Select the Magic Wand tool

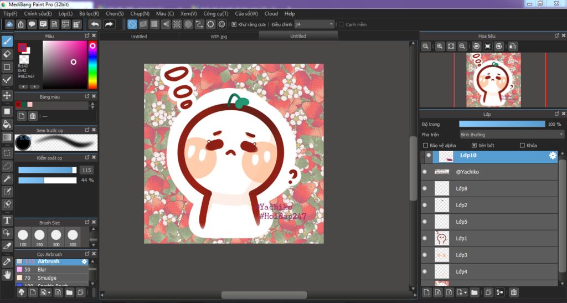(x=7, y=178)
